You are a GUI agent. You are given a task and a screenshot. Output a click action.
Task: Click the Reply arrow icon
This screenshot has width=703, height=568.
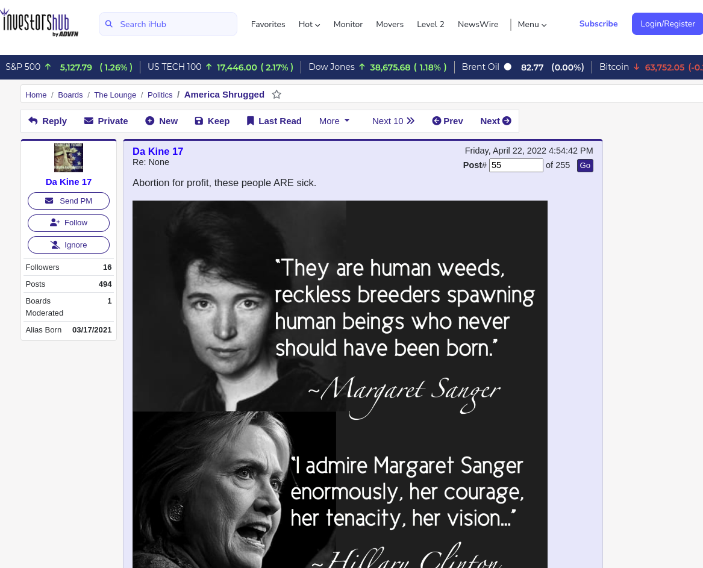(33, 120)
